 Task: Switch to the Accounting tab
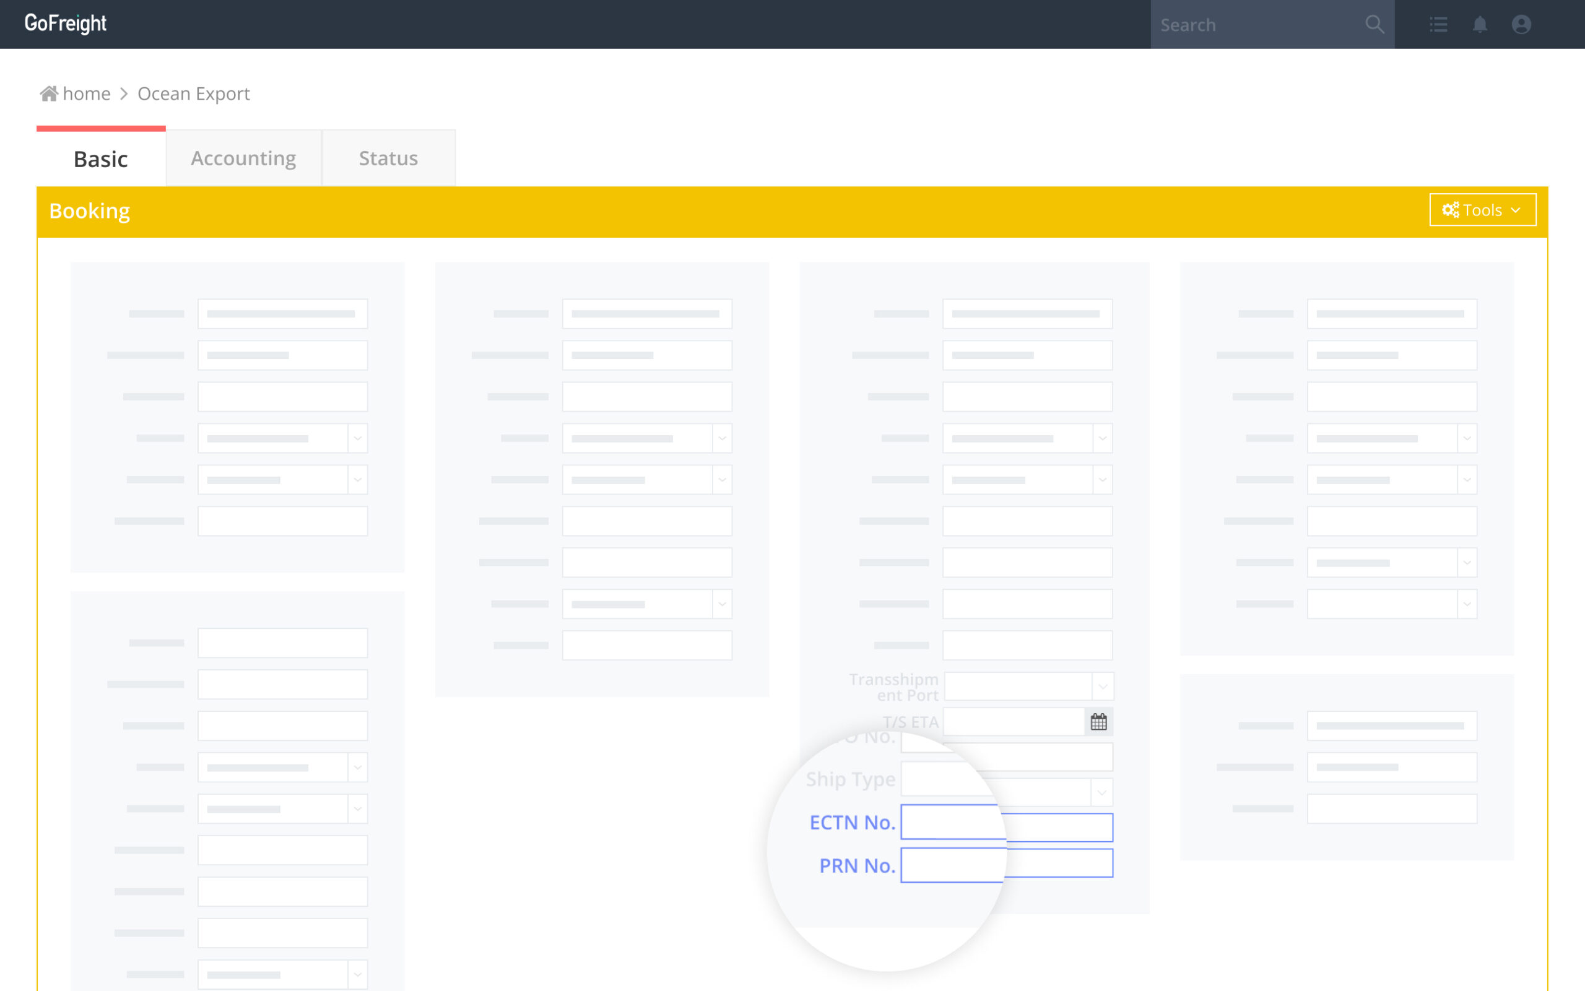[242, 158]
